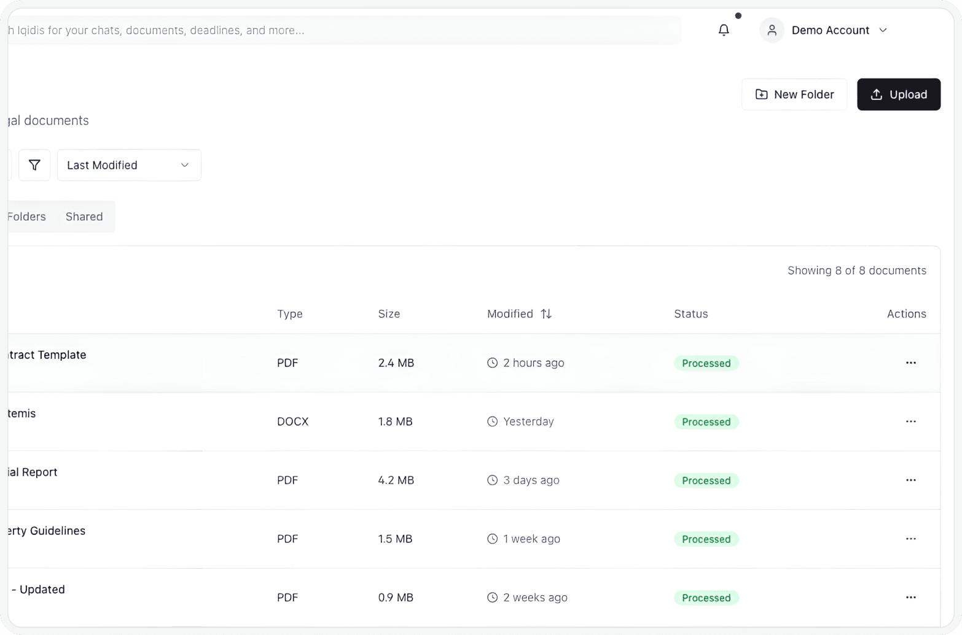This screenshot has height=635, width=962.
Task: Click Processed badge in 3 days ago row
Action: click(x=706, y=480)
